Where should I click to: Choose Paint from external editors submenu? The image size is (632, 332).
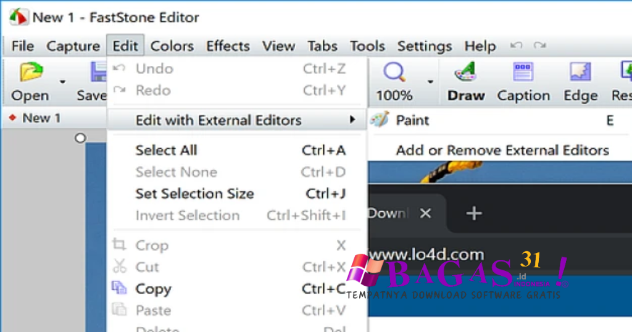(x=500, y=120)
